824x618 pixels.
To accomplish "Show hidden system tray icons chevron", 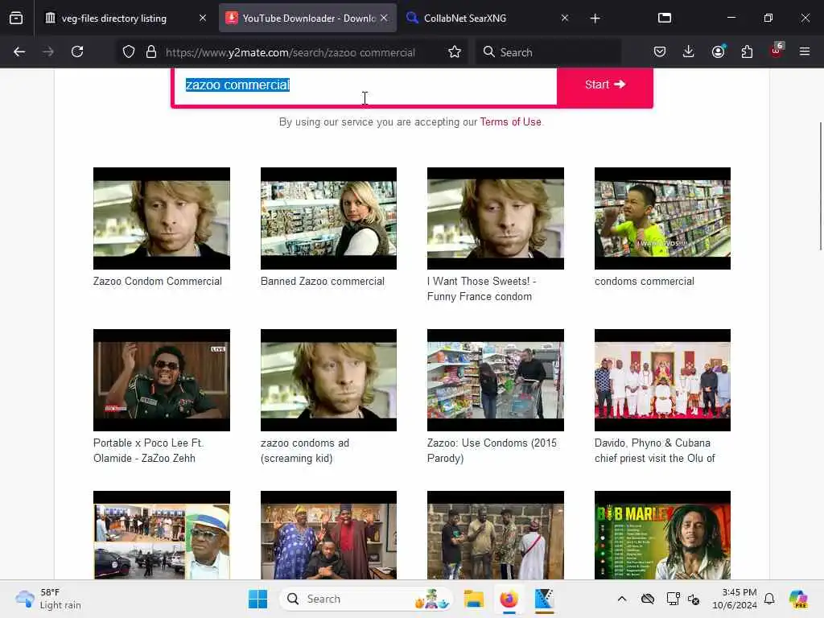I will [x=622, y=599].
